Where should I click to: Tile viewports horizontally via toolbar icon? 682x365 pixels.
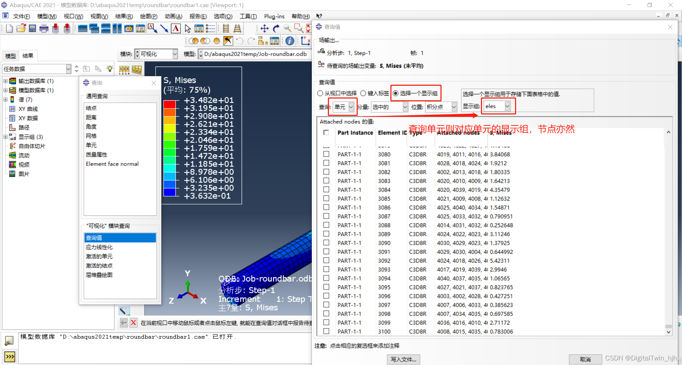click(106, 29)
